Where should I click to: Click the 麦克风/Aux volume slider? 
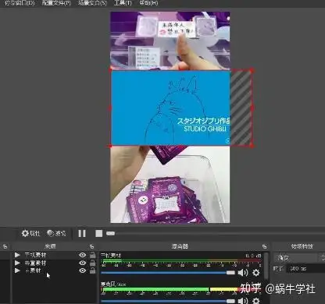point(168,301)
